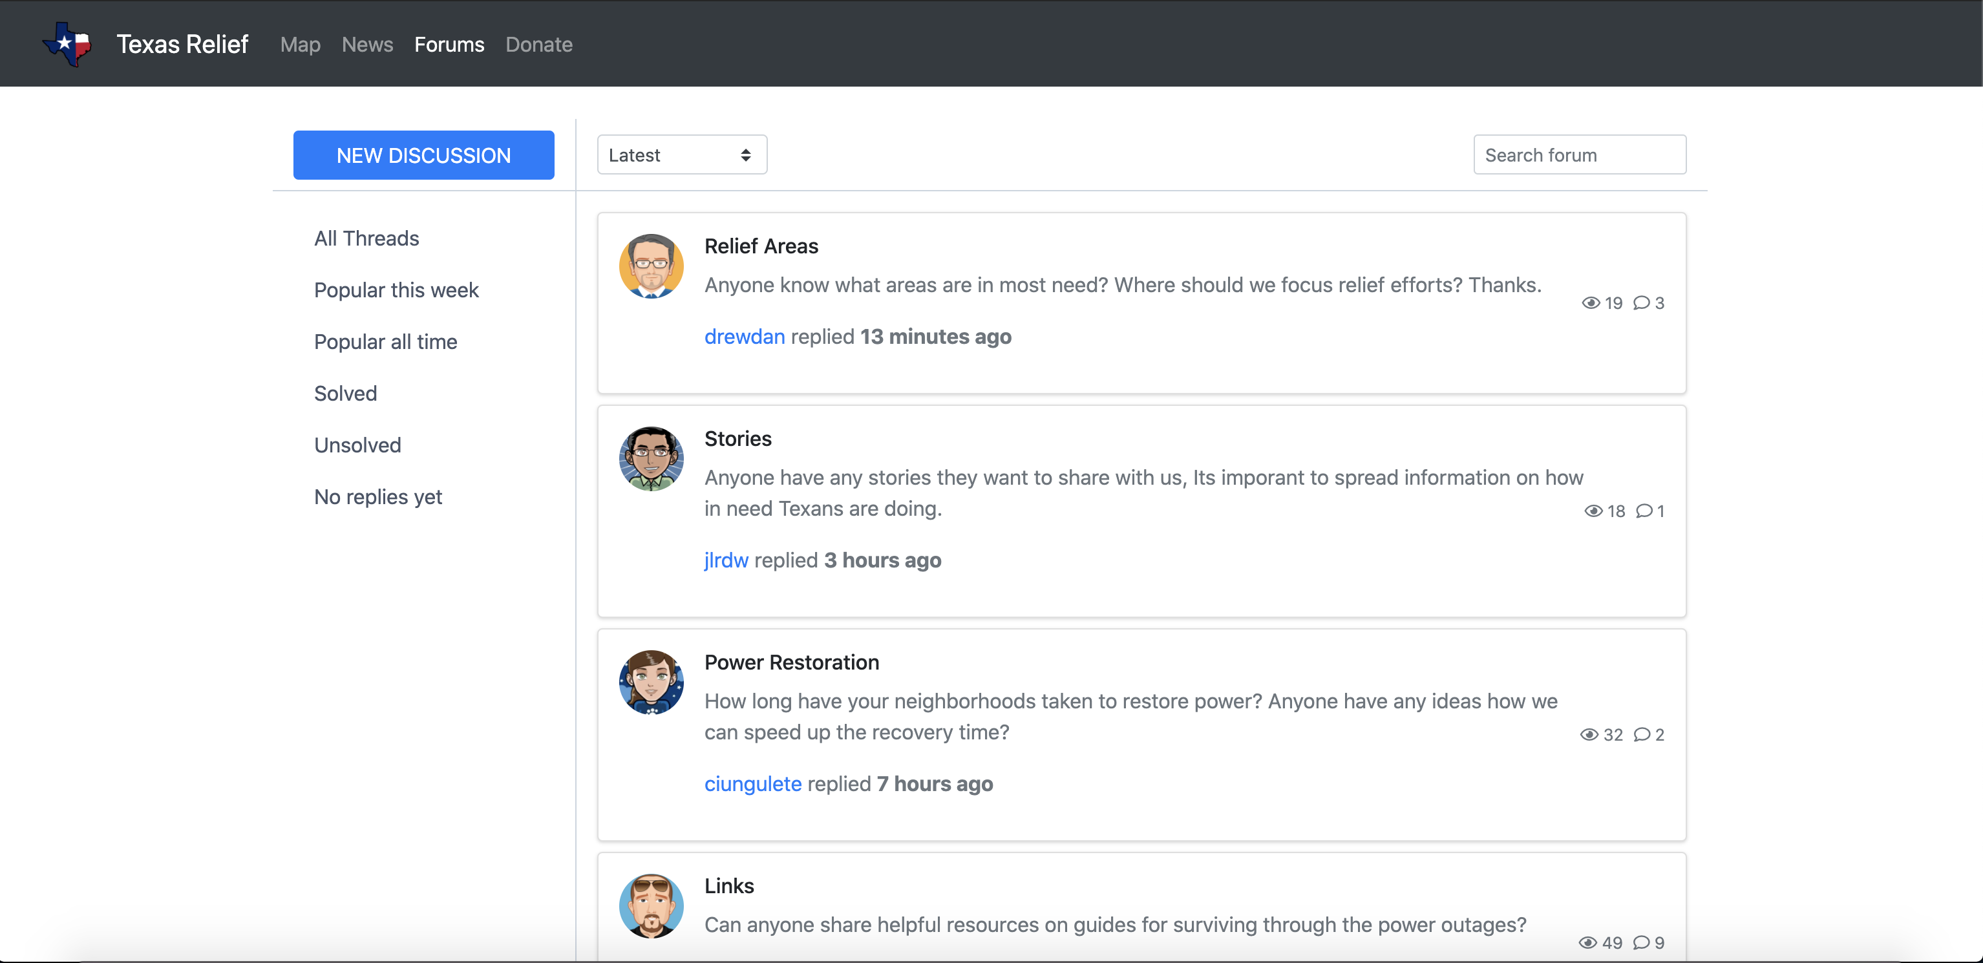Open the Latest sort dropdown
The image size is (1983, 963).
(681, 154)
